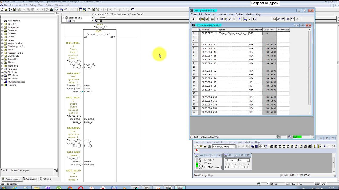Click monitor variable glasses icon in Var toolbar
Screen dimensions: 339x190
pyautogui.click(x=279, y=19)
